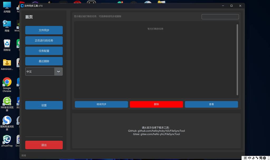This screenshot has height=160, width=270.
Task: Select the Administrator folder icon
Action: tap(7, 64)
